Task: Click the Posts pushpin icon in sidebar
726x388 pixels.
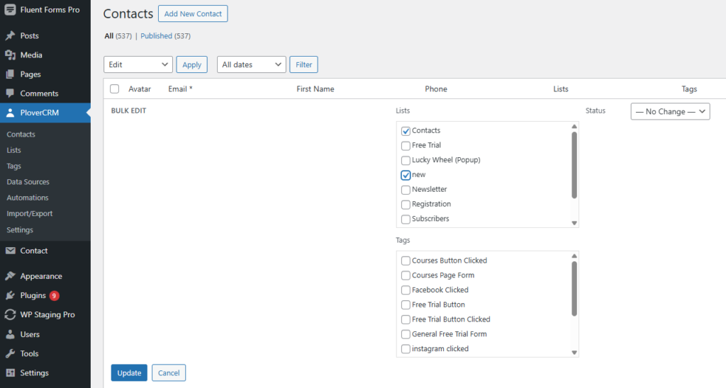Action: pos(10,35)
